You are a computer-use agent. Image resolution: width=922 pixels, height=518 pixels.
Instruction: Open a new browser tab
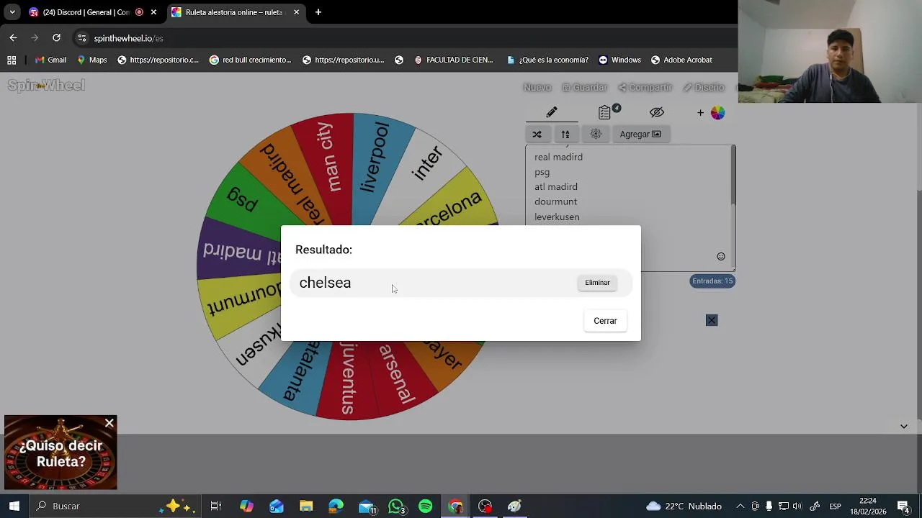[x=318, y=12]
